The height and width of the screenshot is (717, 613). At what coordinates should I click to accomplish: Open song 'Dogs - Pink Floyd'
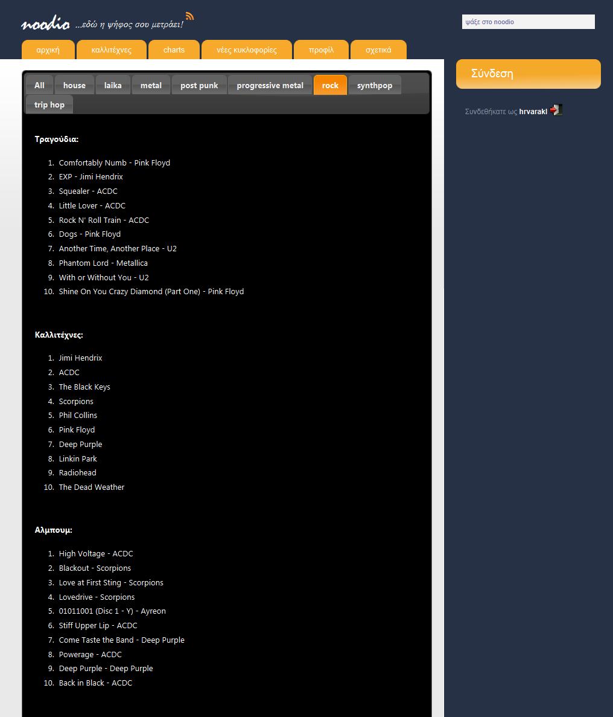89,234
